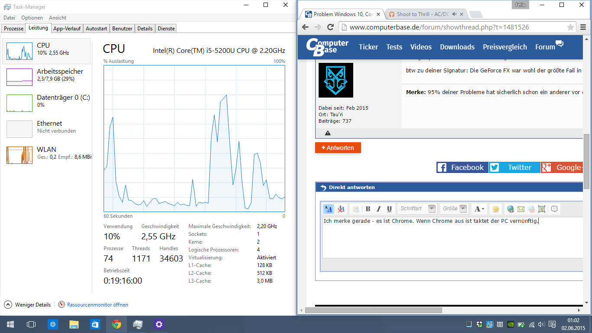Open the Ansicht menu
The image size is (592, 333).
58,18
